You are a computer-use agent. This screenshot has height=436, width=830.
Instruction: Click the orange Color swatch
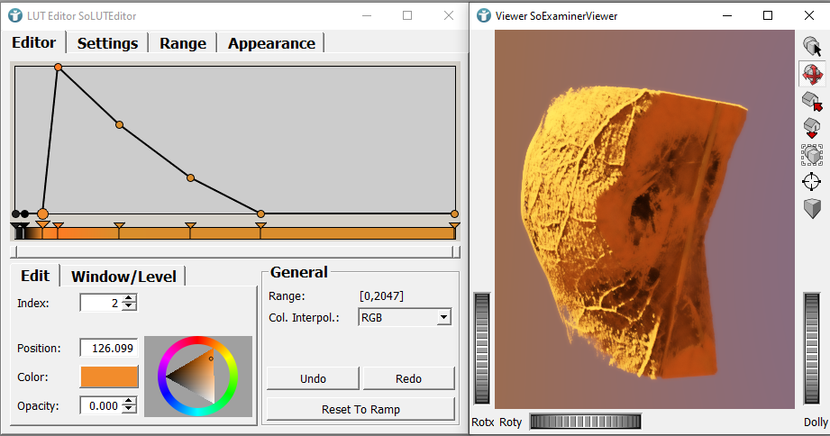(x=109, y=377)
